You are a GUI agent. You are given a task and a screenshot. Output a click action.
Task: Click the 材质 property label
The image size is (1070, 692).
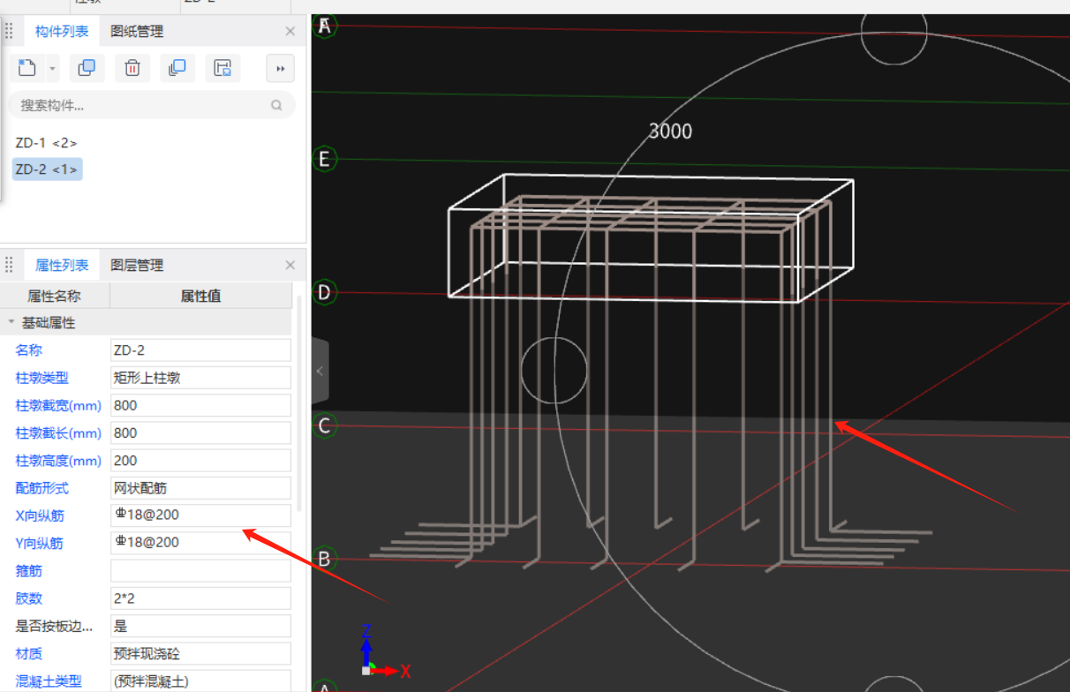[29, 653]
